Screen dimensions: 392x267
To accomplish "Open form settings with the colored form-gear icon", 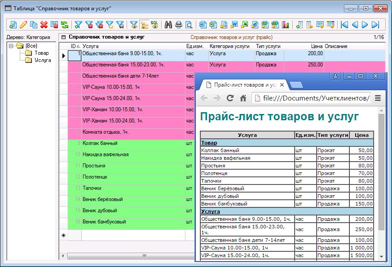I will [330, 25].
